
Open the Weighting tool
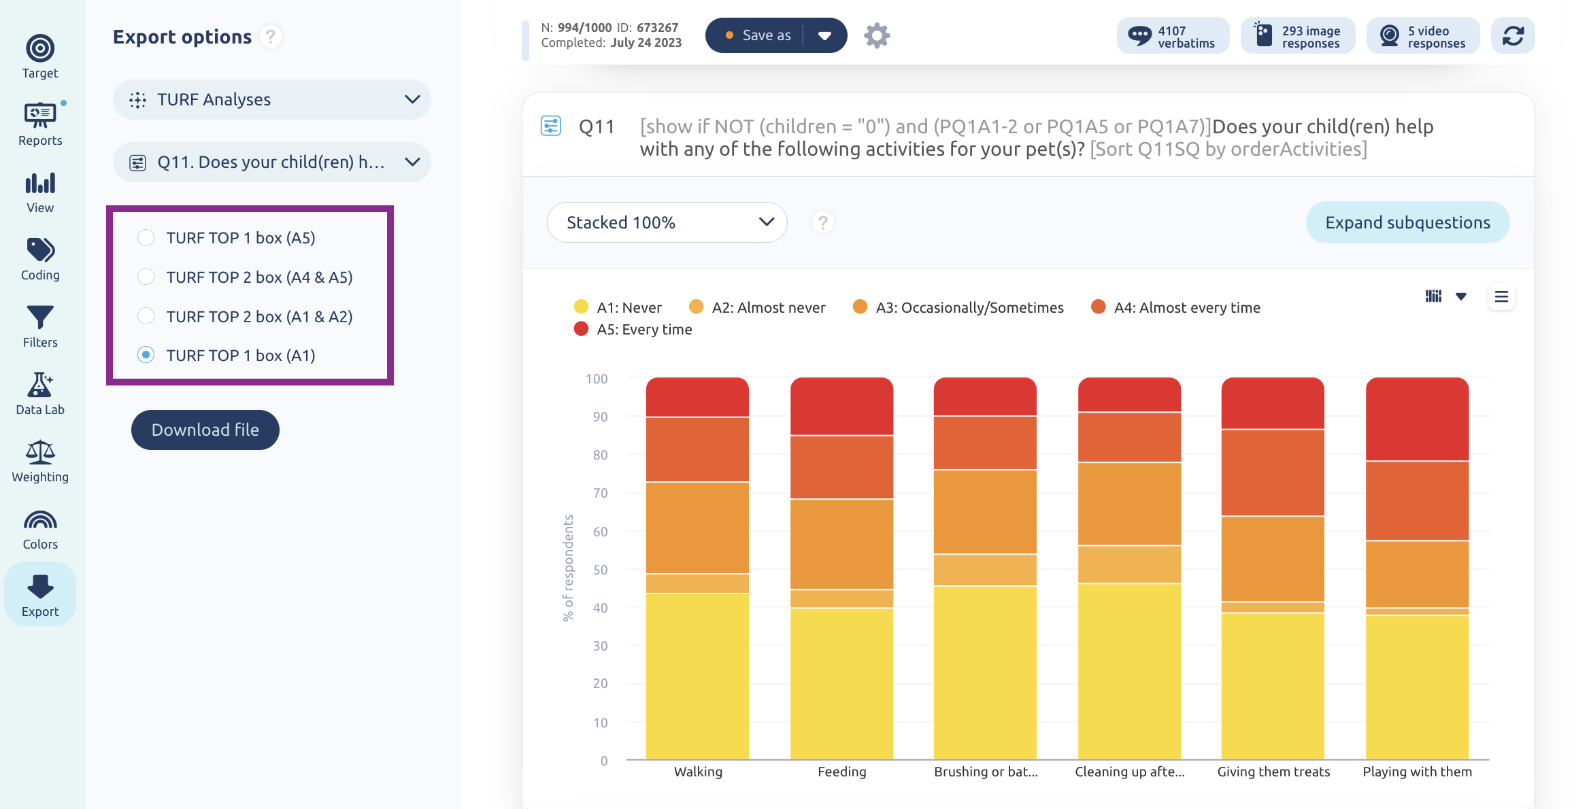pos(40,460)
